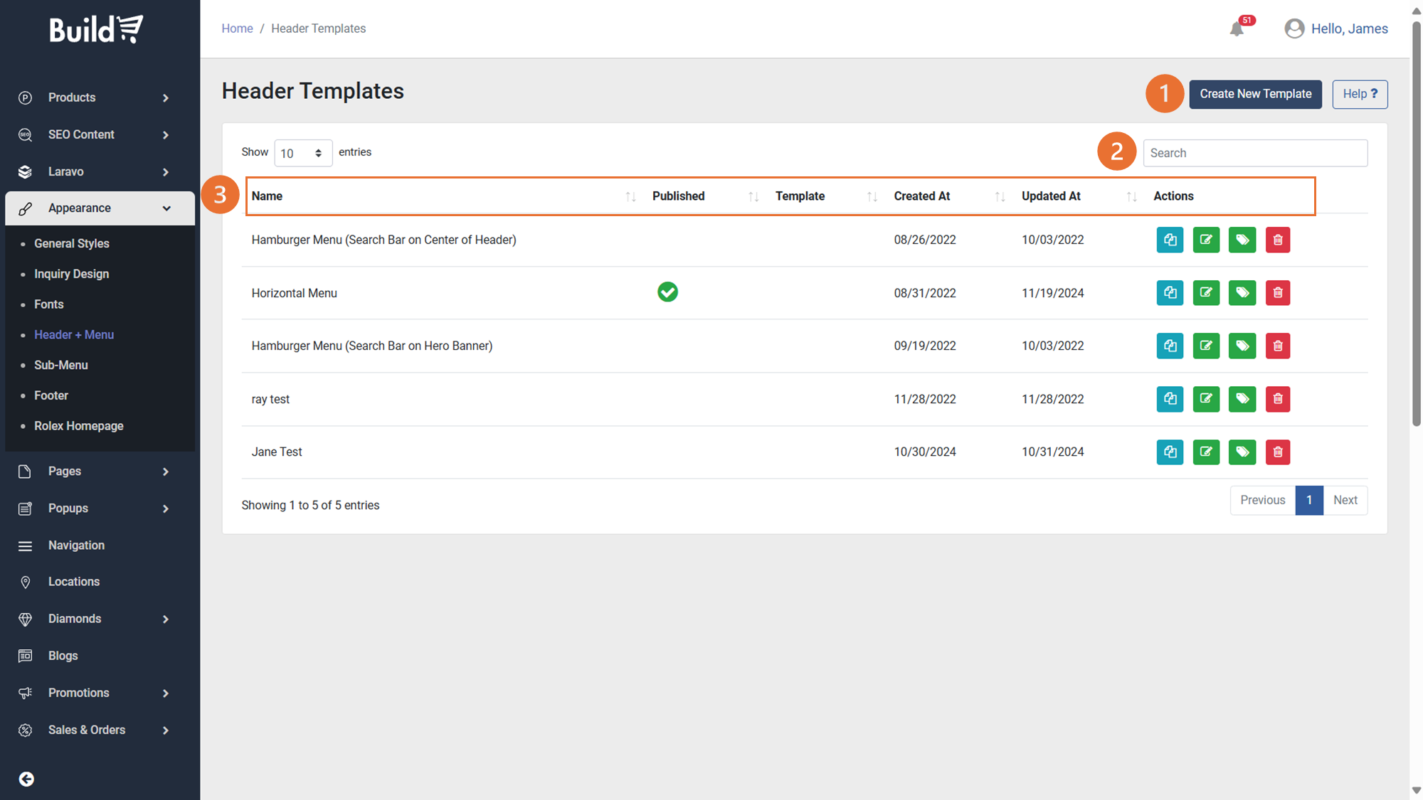This screenshot has width=1423, height=800.
Task: Delete the ray test template
Action: click(1278, 399)
